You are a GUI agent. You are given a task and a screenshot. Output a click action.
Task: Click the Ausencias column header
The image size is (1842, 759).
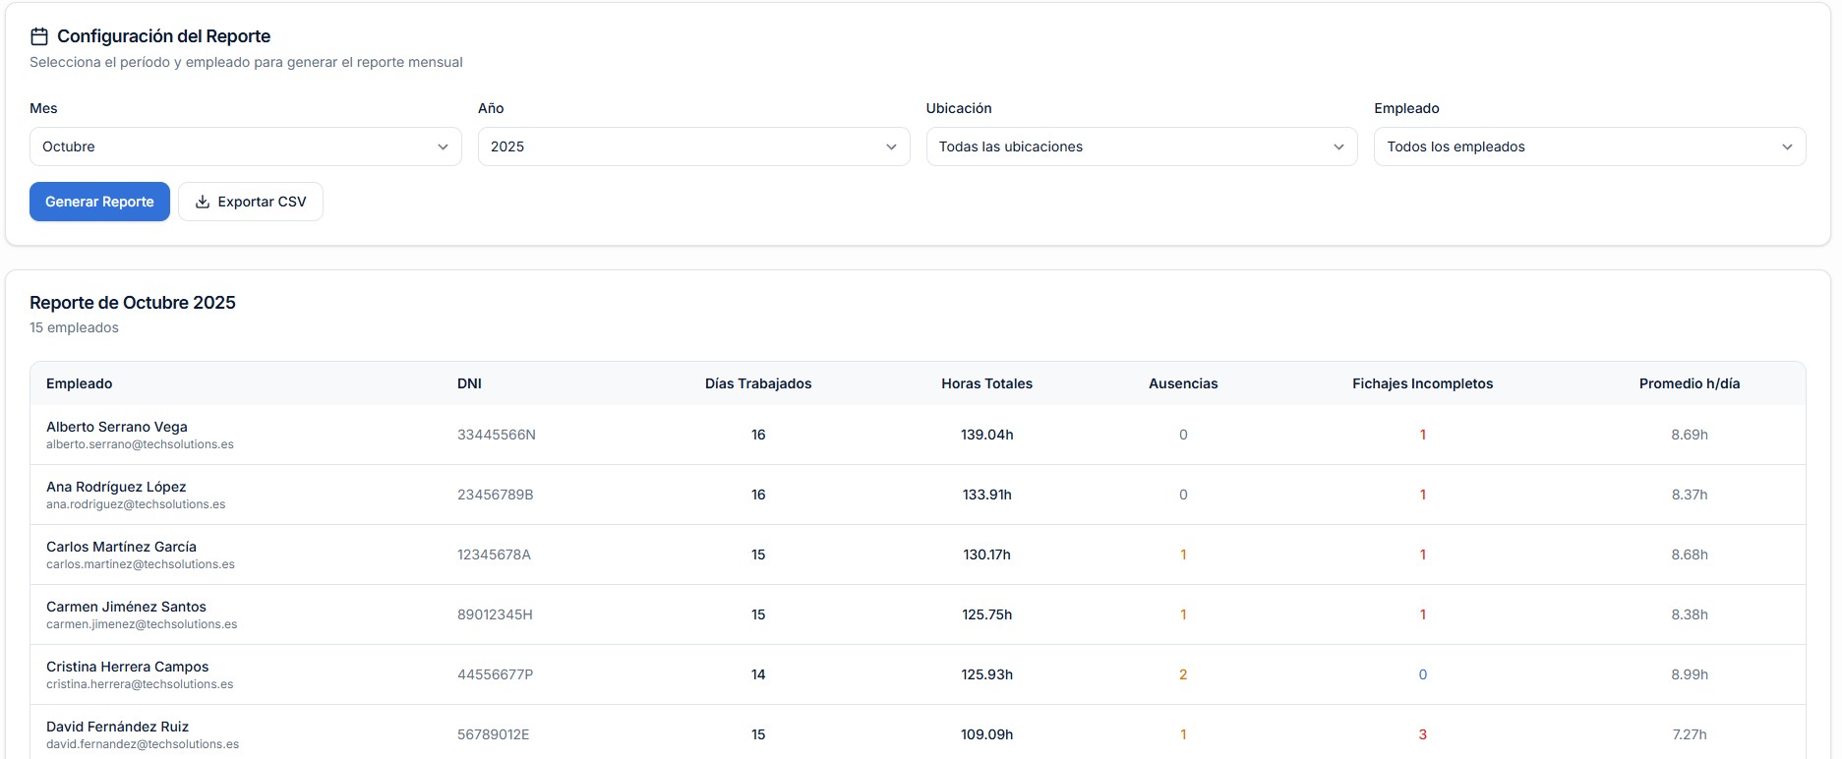coord(1183,383)
